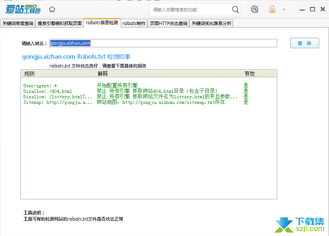Go to the home page icon
Viewport: 329px width, 236px height.
click(52, 10)
